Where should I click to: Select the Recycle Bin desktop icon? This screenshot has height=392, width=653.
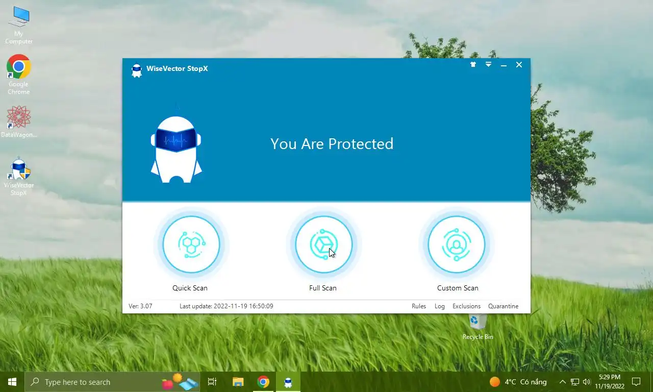pos(478,327)
